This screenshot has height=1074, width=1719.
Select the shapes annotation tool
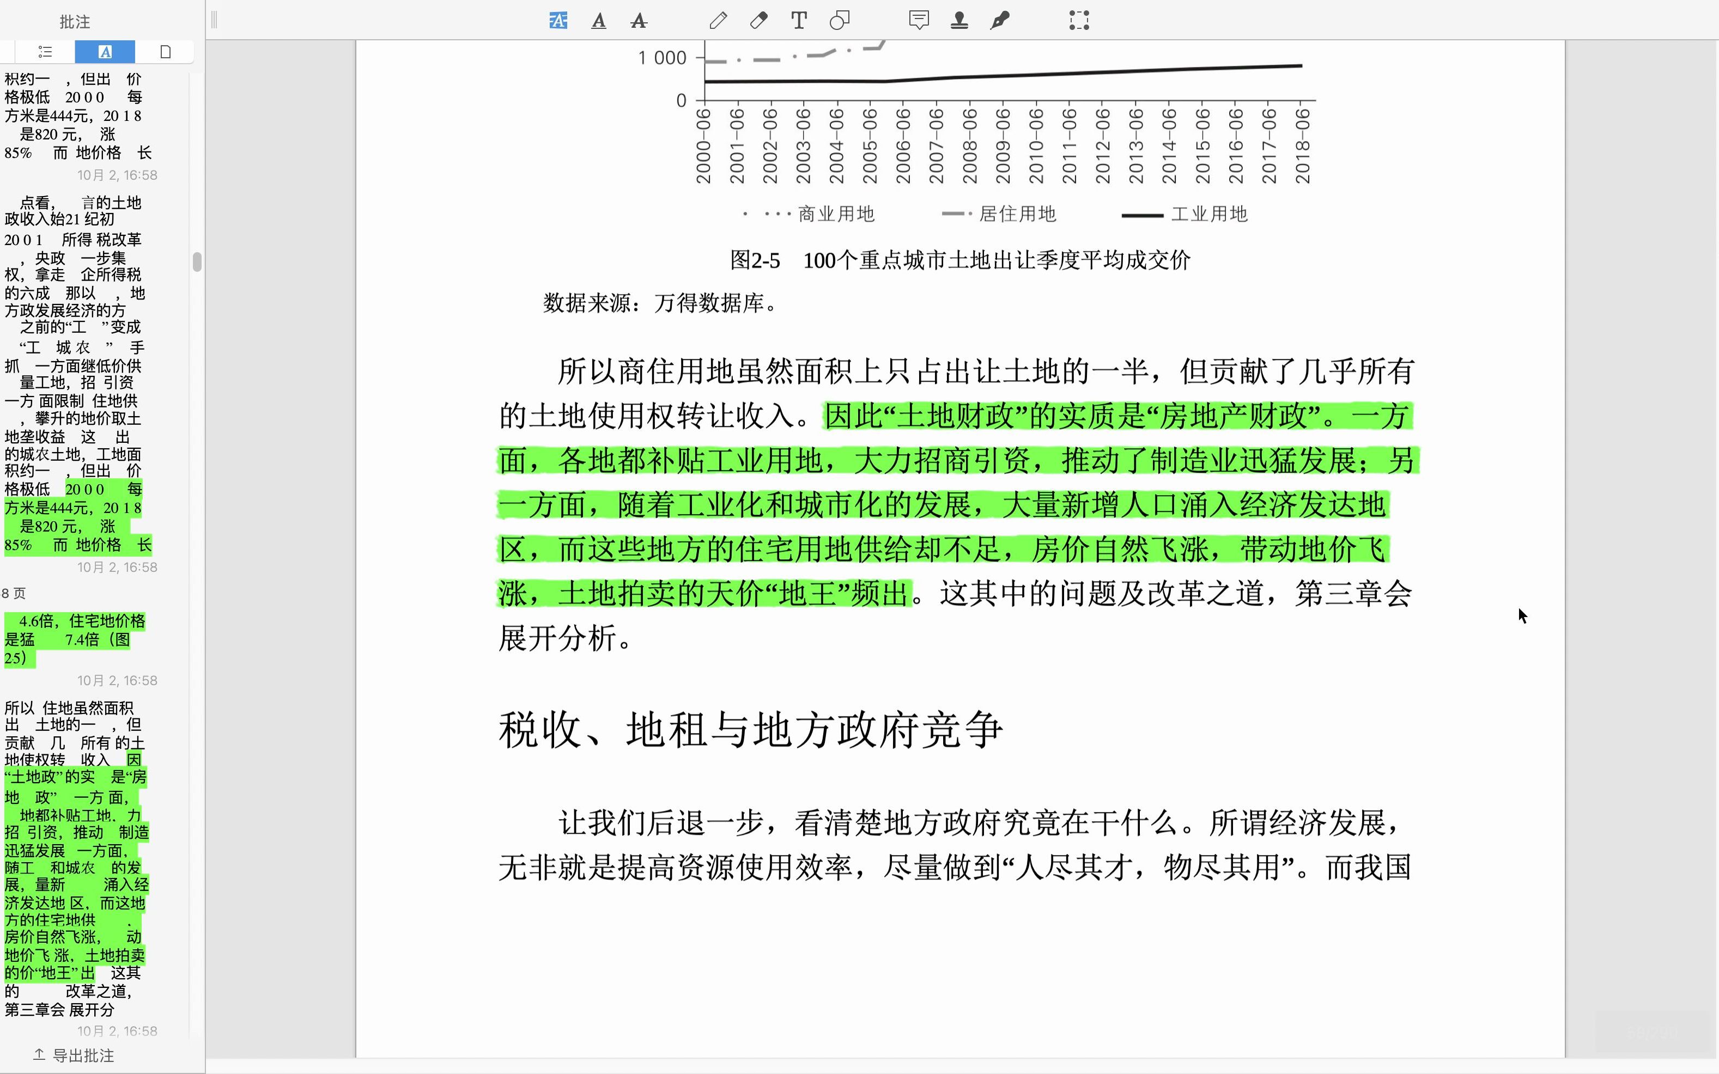tap(840, 21)
